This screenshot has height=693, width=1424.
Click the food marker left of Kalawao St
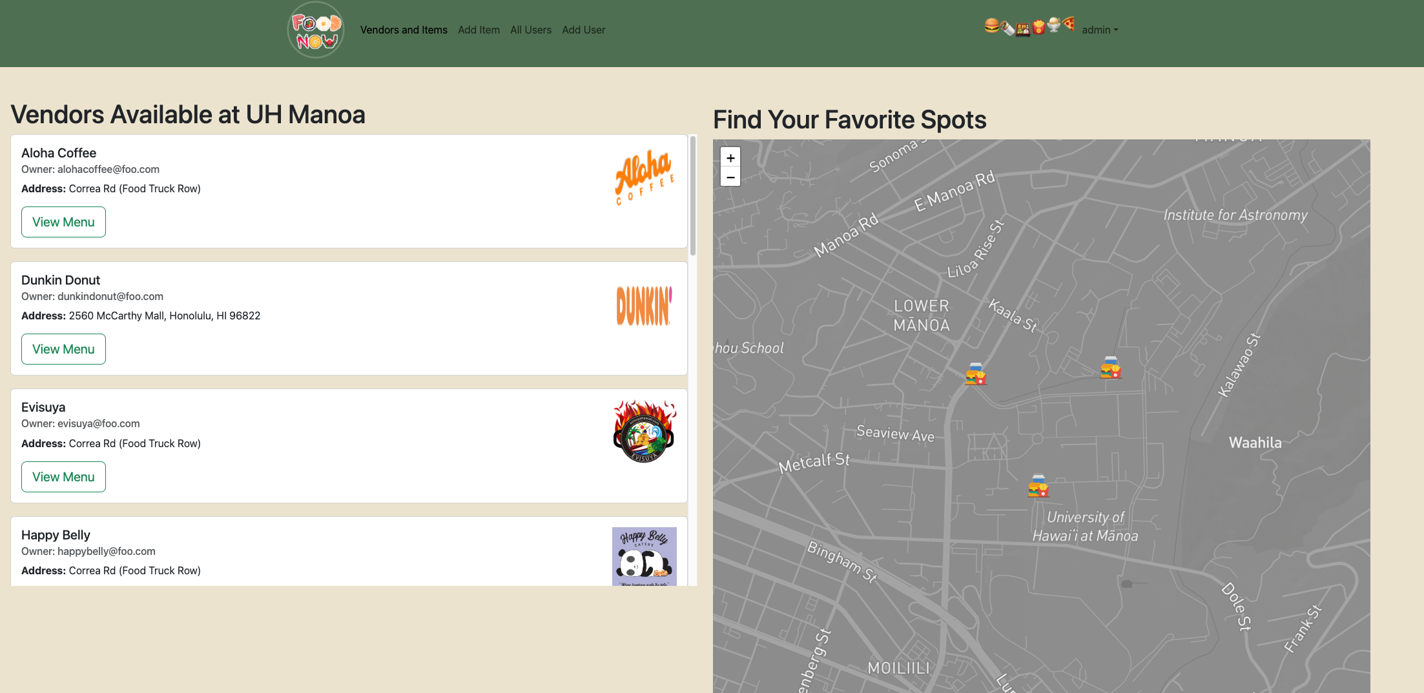(x=1111, y=367)
